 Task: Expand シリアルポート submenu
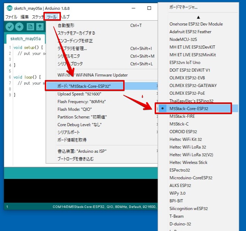pos(102,132)
